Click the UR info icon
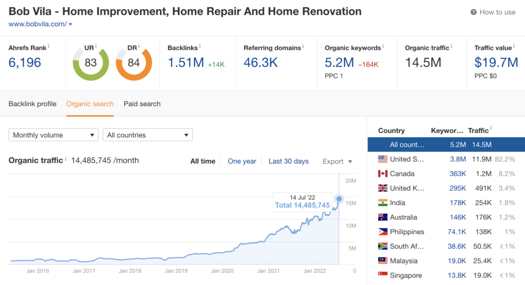 tap(96, 46)
